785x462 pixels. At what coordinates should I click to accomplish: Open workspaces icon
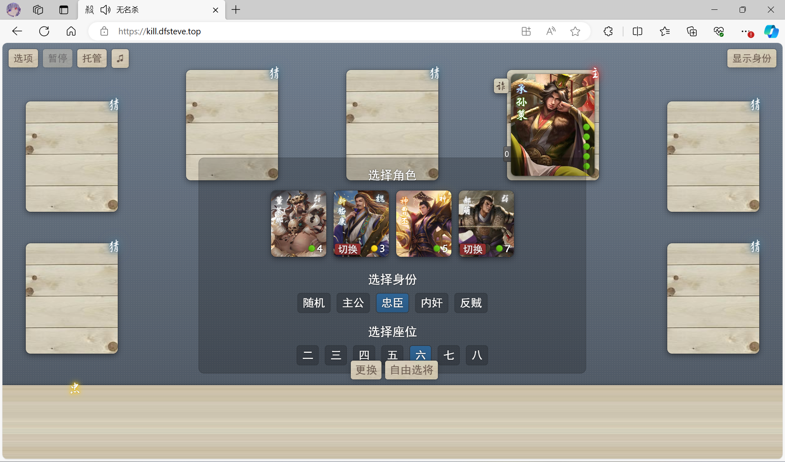(38, 10)
